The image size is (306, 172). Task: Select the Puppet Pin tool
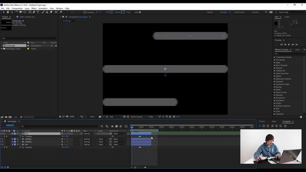coord(61,12)
